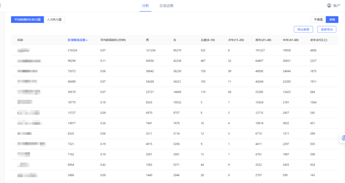Select the cell with total 98294

(x=71, y=61)
